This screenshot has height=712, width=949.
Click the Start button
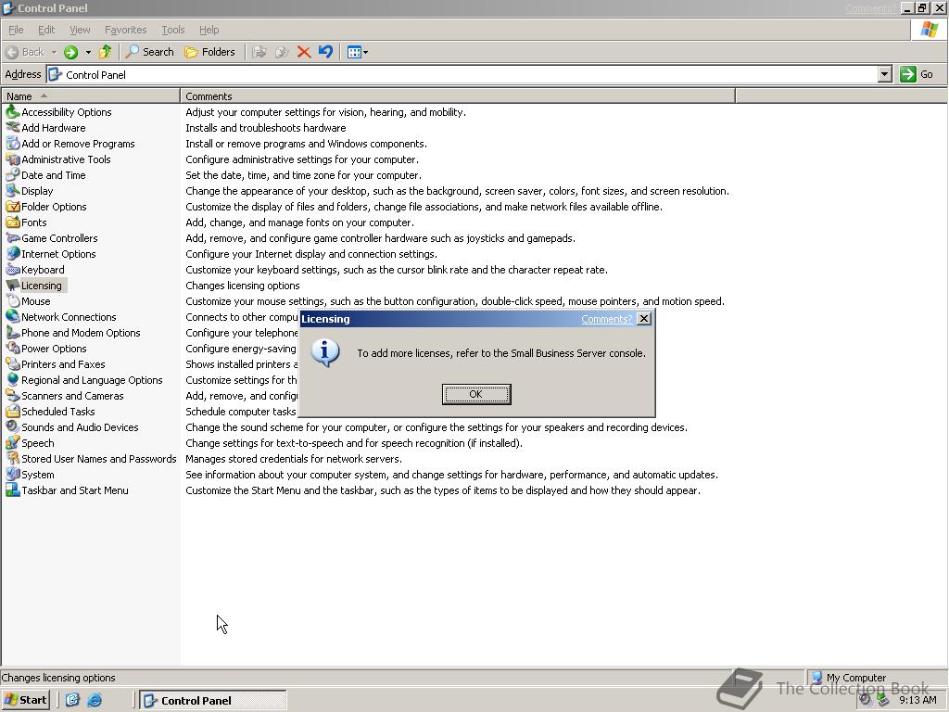[25, 700]
